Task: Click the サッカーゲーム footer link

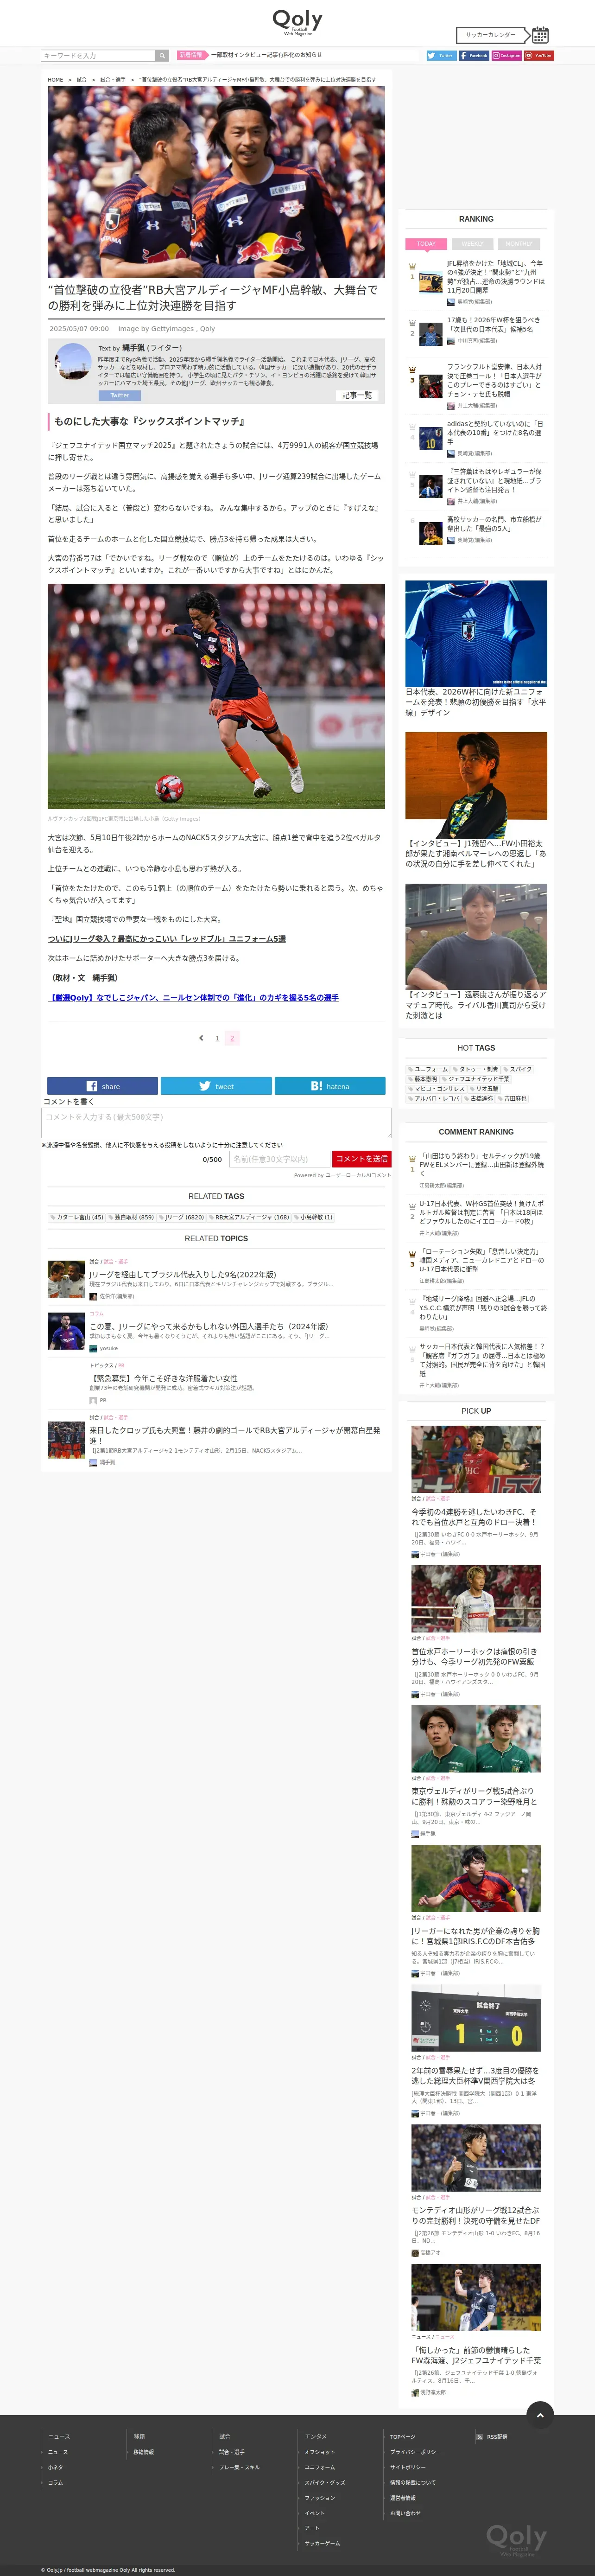Action: [322, 2543]
